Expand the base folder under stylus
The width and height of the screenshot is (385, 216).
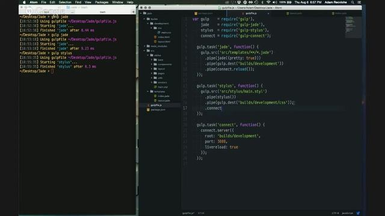pyautogui.click(x=152, y=60)
